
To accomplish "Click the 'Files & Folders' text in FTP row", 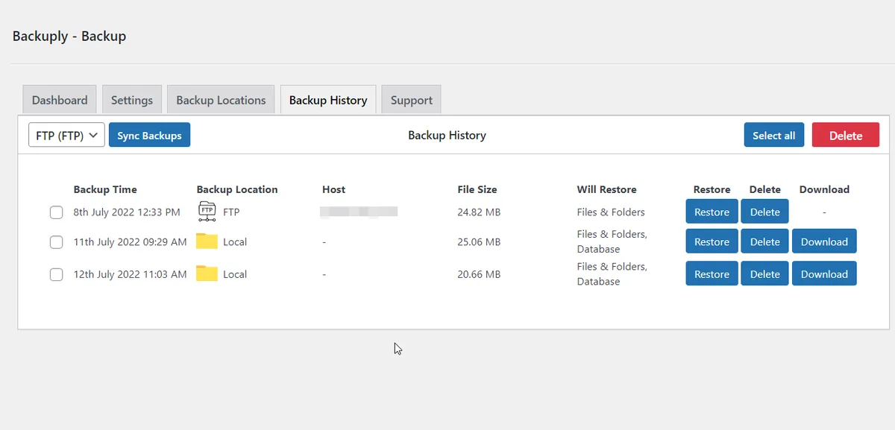I will coord(611,212).
